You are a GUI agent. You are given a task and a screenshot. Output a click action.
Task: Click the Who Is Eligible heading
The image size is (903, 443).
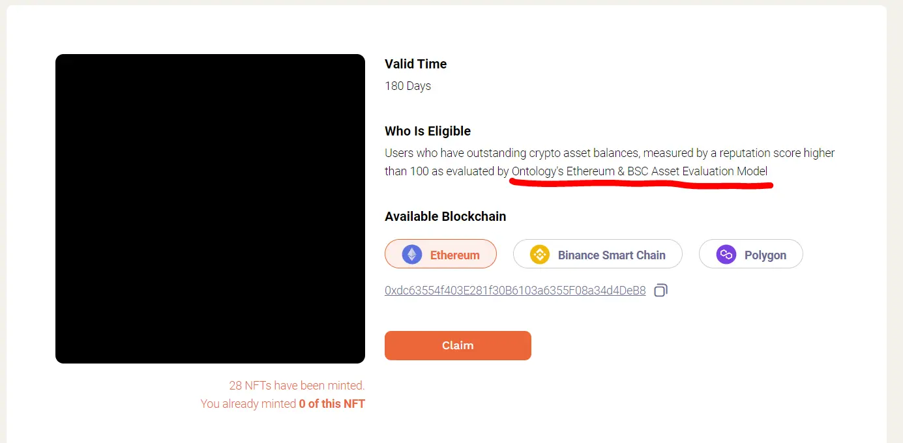tap(428, 131)
